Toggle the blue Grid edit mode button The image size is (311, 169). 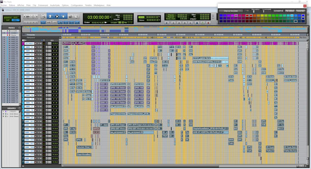coord(15,20)
